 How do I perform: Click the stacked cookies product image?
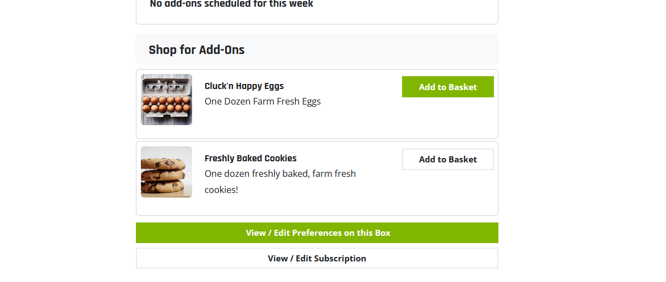(166, 172)
